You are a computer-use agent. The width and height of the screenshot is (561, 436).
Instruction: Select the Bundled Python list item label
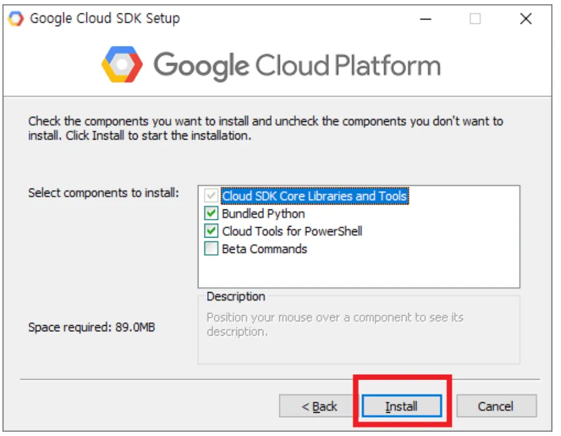(x=263, y=214)
